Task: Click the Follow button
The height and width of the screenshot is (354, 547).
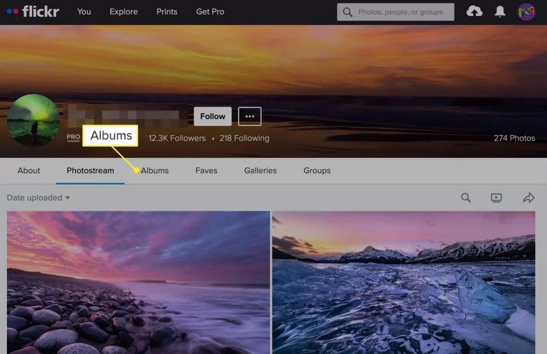Action: tap(212, 116)
